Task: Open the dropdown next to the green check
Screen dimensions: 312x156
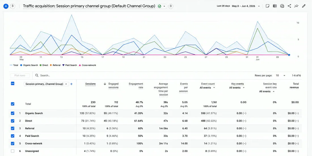Action: coord(164,6)
